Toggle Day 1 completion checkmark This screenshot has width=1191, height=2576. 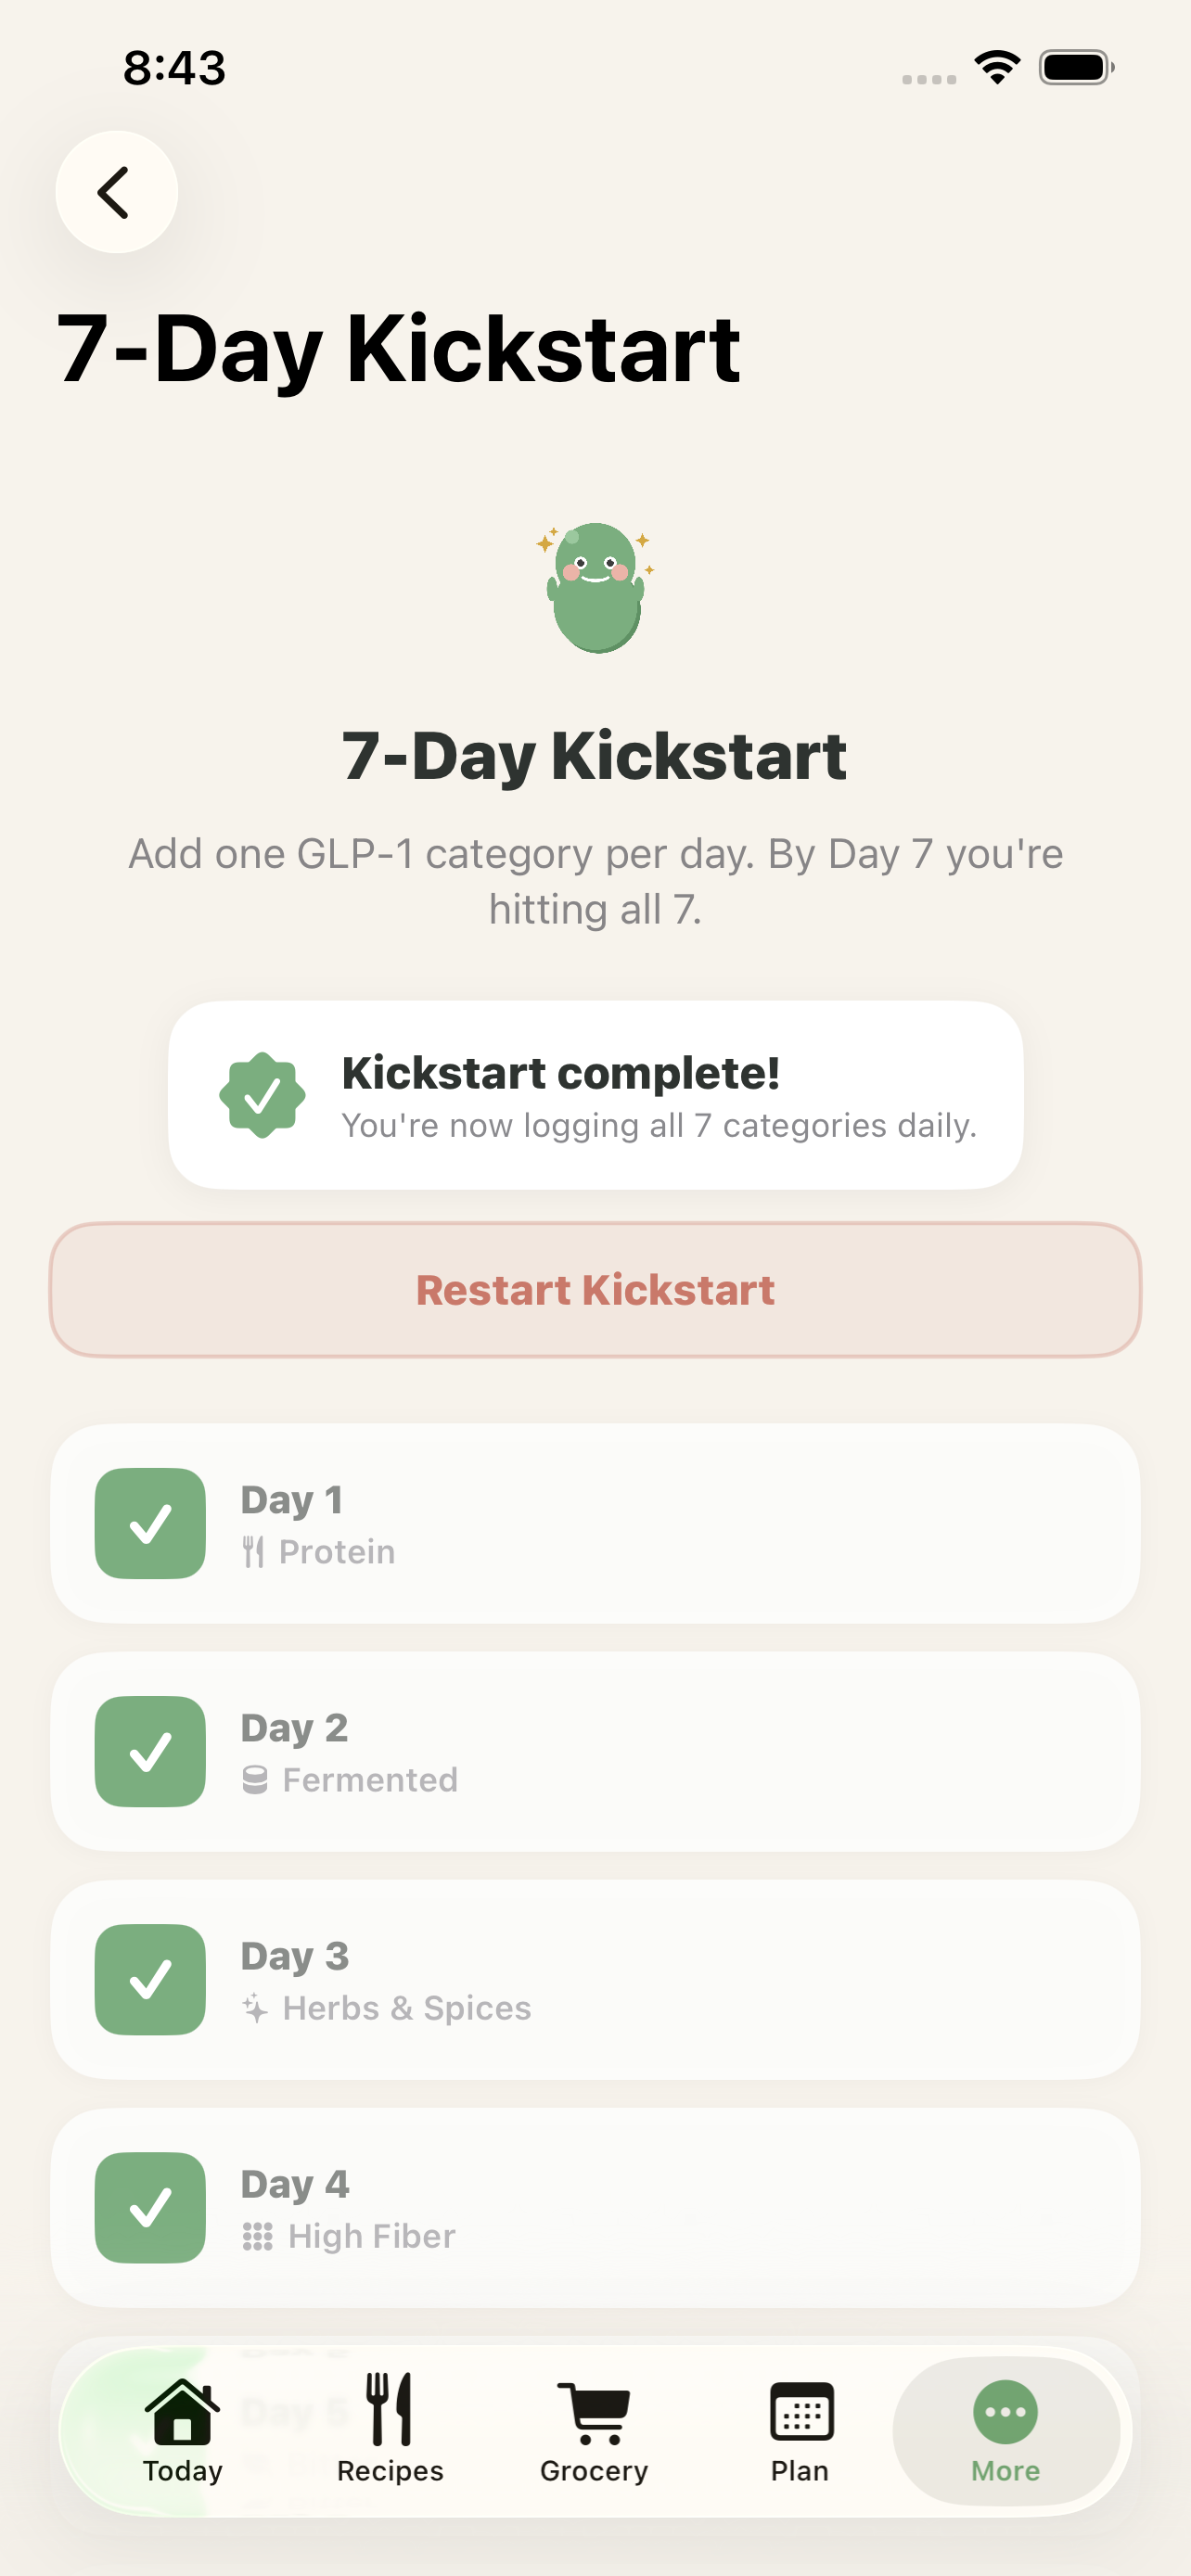point(149,1522)
